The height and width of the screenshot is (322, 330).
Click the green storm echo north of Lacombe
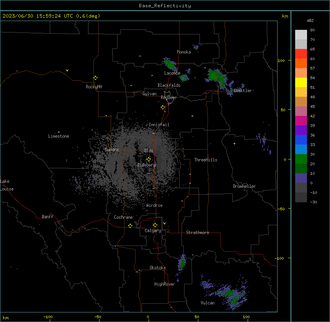pos(170,64)
